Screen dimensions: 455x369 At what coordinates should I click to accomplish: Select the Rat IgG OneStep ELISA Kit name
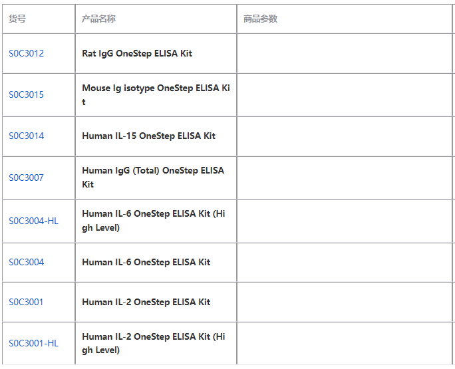[x=137, y=53]
